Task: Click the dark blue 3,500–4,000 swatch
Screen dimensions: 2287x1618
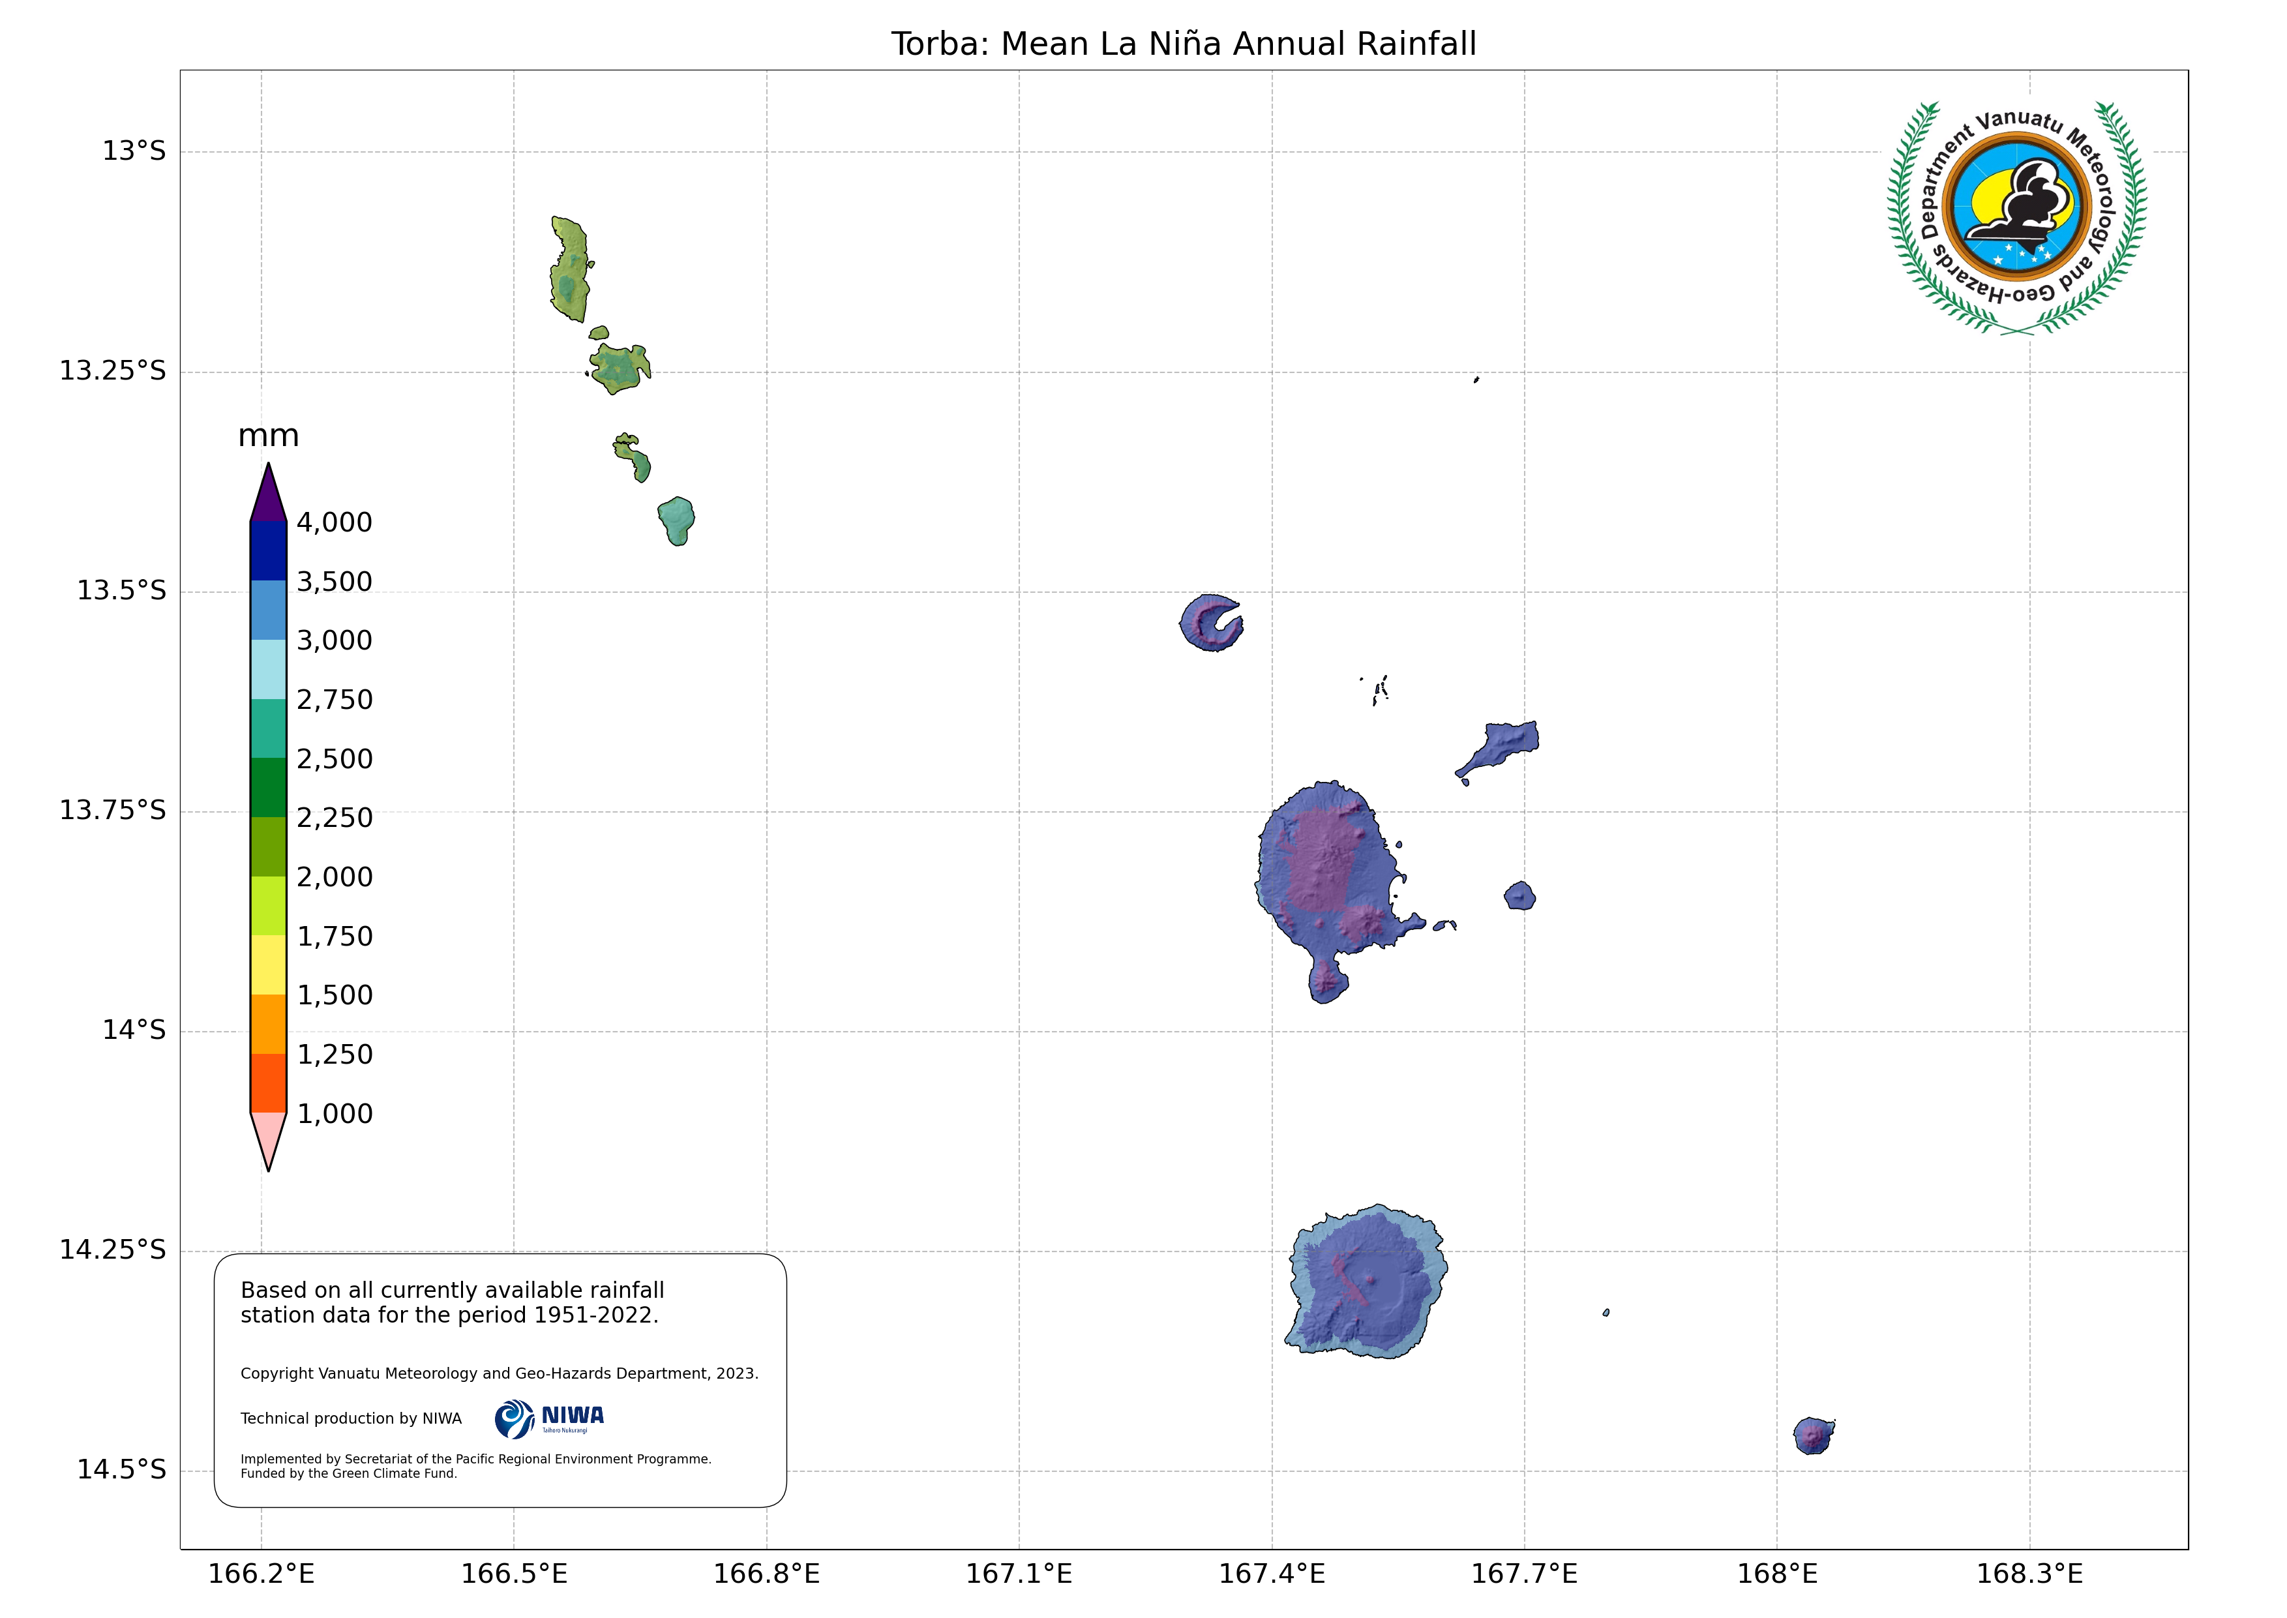Action: tap(268, 551)
